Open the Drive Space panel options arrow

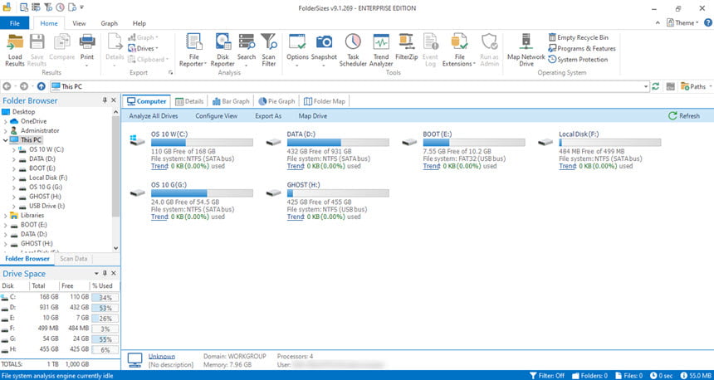(96, 273)
